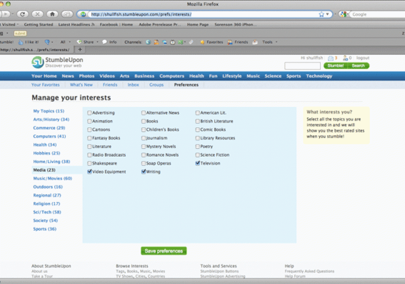
Task: Click the green Search button
Action: (x=358, y=66)
